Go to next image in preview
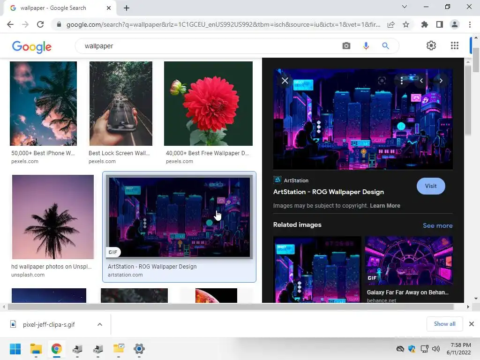This screenshot has width=480, height=360. (441, 81)
